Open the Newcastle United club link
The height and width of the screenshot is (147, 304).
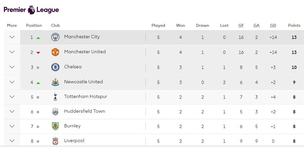coord(83,82)
